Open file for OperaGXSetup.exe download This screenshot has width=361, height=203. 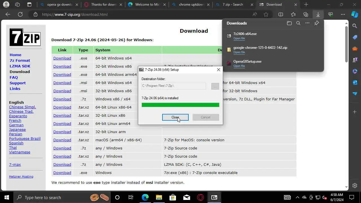tap(239, 66)
